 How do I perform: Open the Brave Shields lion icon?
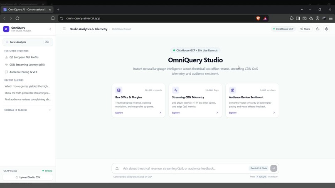click(258, 18)
